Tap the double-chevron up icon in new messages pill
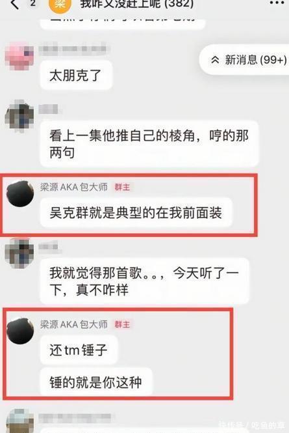 pyautogui.click(x=215, y=60)
